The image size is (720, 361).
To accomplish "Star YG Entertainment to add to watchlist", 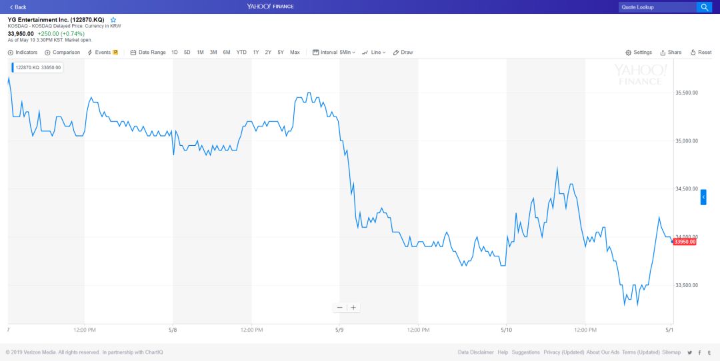I will pyautogui.click(x=113, y=20).
